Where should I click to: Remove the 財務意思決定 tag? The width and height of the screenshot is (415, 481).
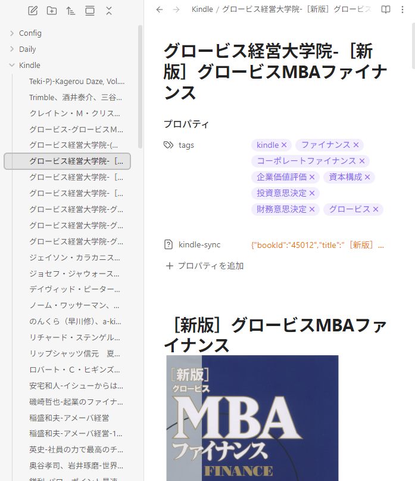tap(312, 209)
